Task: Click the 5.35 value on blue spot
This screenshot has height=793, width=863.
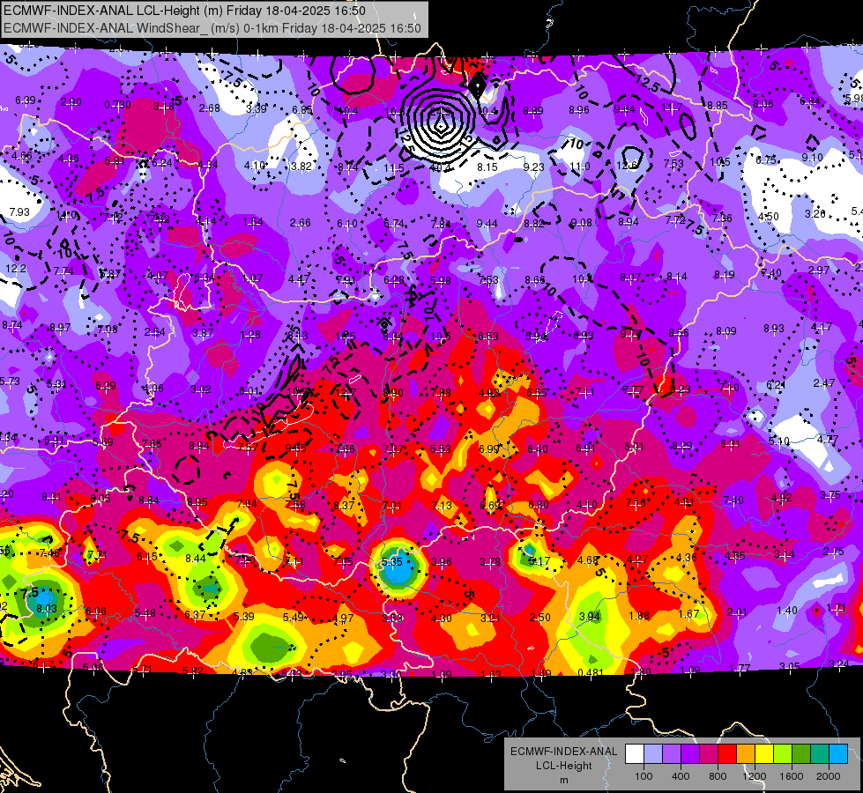Action: click(x=392, y=562)
